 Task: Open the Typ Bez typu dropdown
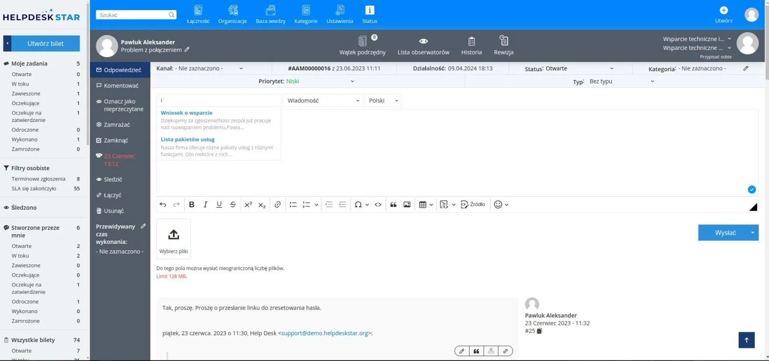click(621, 81)
